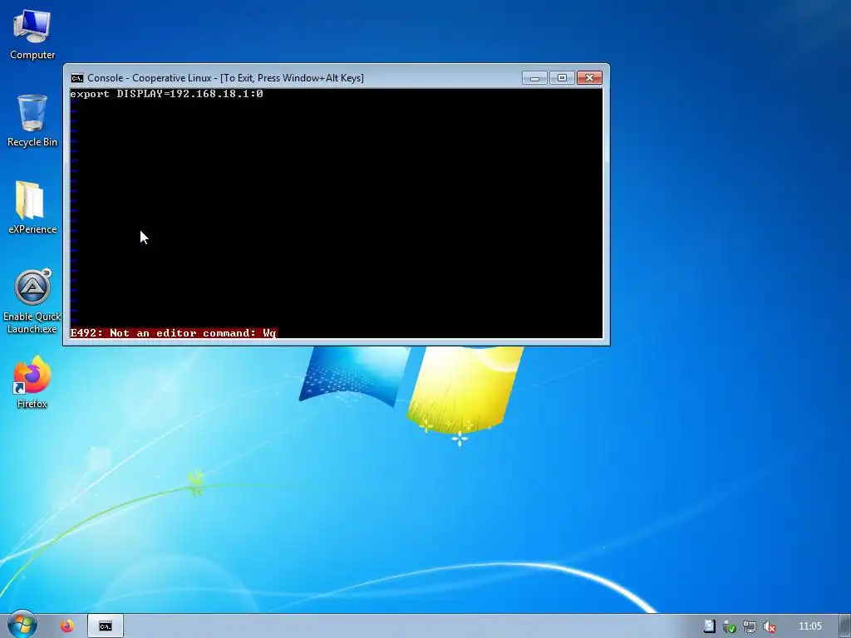Maximize the Cooperative Linux console window

point(562,78)
